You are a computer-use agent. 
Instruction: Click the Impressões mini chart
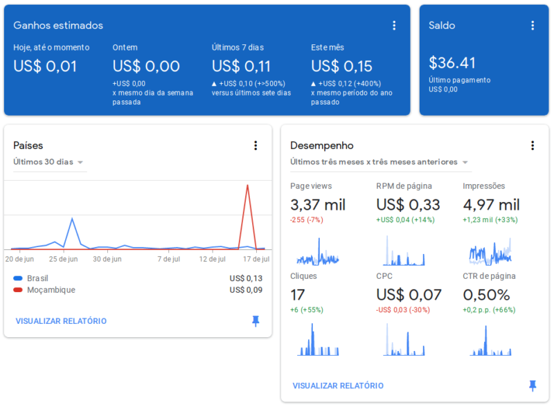click(490, 253)
